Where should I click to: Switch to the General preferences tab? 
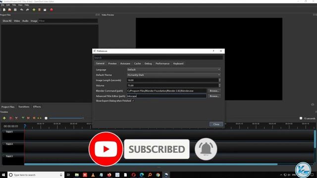[100, 63]
